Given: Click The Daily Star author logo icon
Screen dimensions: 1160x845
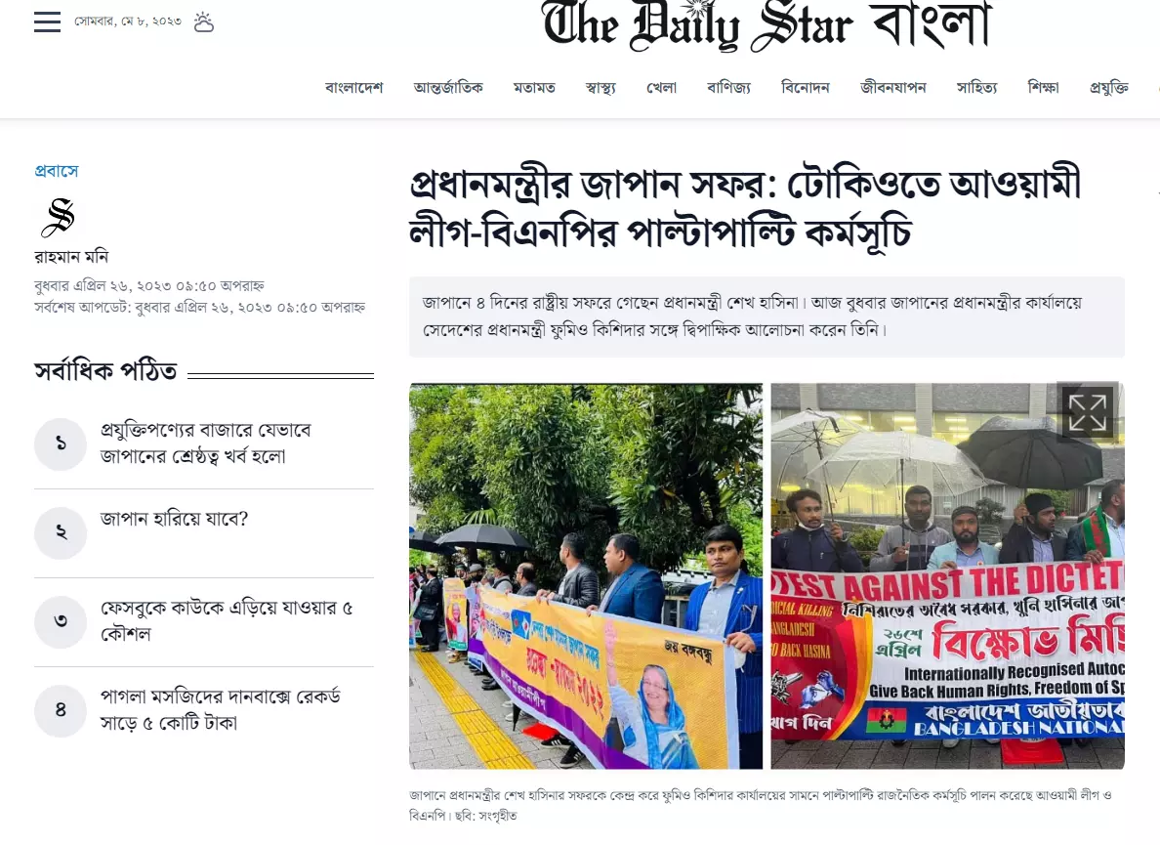Looking at the screenshot, I should point(58,218).
